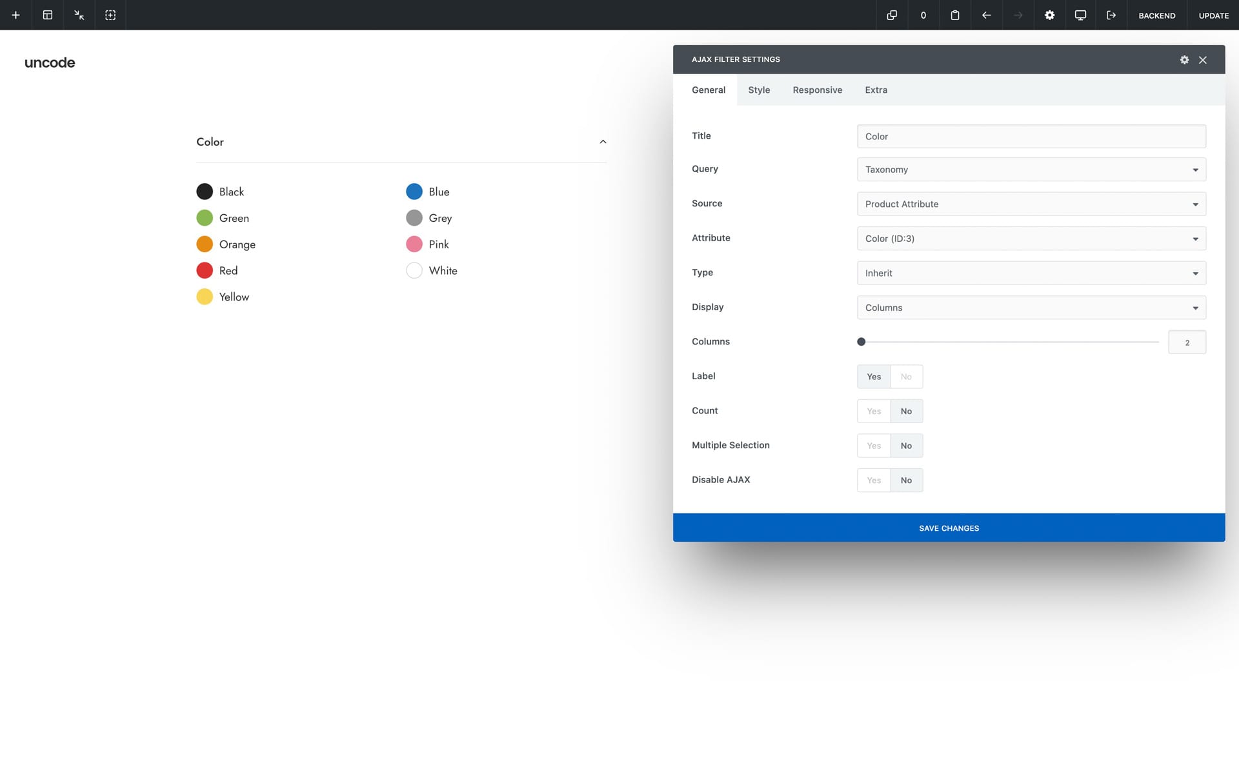
Task: Enable Count by clicking Yes
Action: tap(874, 412)
